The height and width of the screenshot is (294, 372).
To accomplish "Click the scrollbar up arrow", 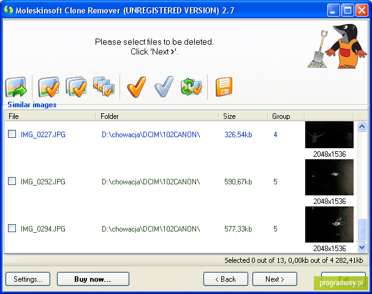I will (362, 127).
